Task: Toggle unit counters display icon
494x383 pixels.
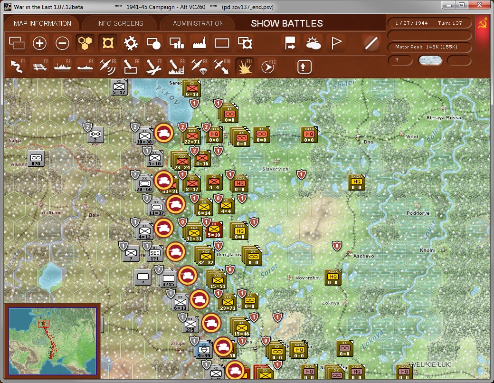Action: [x=16, y=43]
